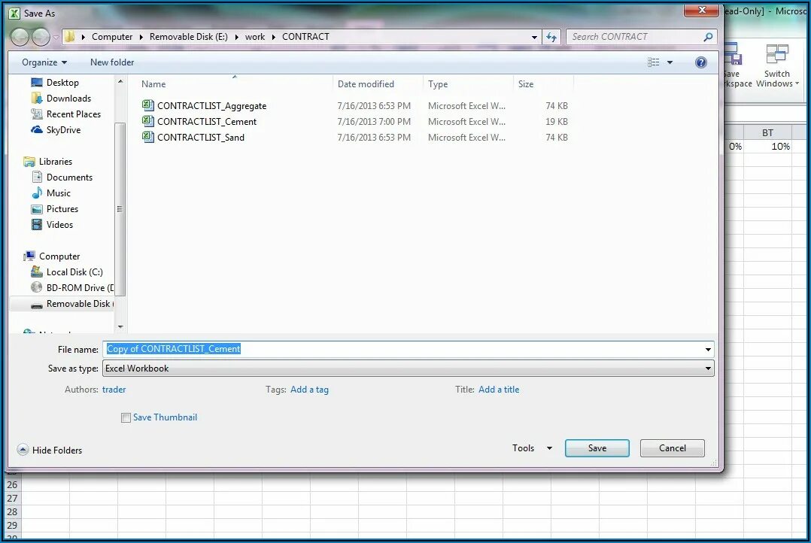Viewport: 811px width, 543px height.
Task: Click the SkyDrive cloud icon
Action: click(37, 130)
